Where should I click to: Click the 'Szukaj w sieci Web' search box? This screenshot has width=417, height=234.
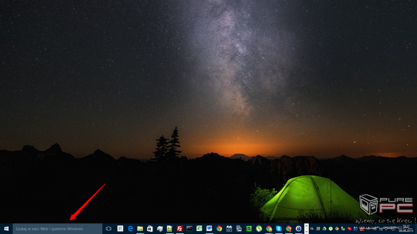pyautogui.click(x=57, y=228)
